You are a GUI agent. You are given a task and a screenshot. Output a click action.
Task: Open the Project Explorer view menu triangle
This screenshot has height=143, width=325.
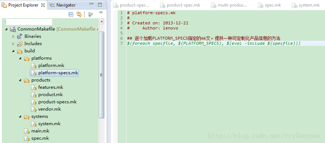tap(101, 13)
